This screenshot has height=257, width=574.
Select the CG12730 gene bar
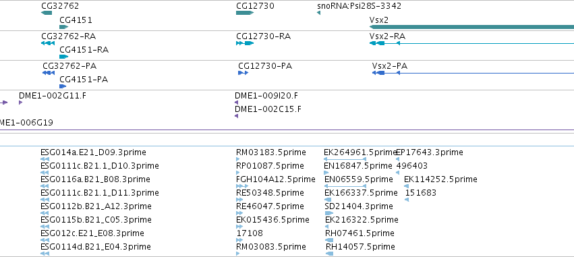tap(245, 13)
